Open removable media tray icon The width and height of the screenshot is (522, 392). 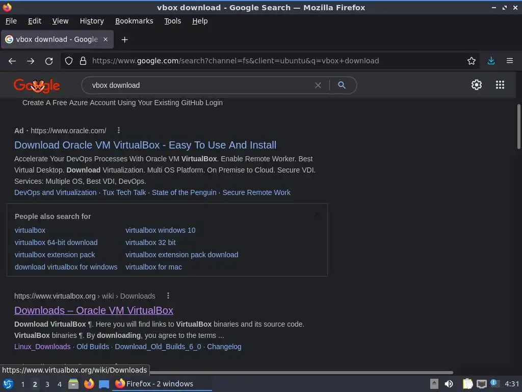click(x=434, y=384)
